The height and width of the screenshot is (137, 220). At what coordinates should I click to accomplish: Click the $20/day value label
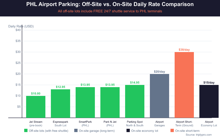159,72
